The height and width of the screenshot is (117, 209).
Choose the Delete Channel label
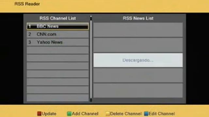tap(126, 114)
